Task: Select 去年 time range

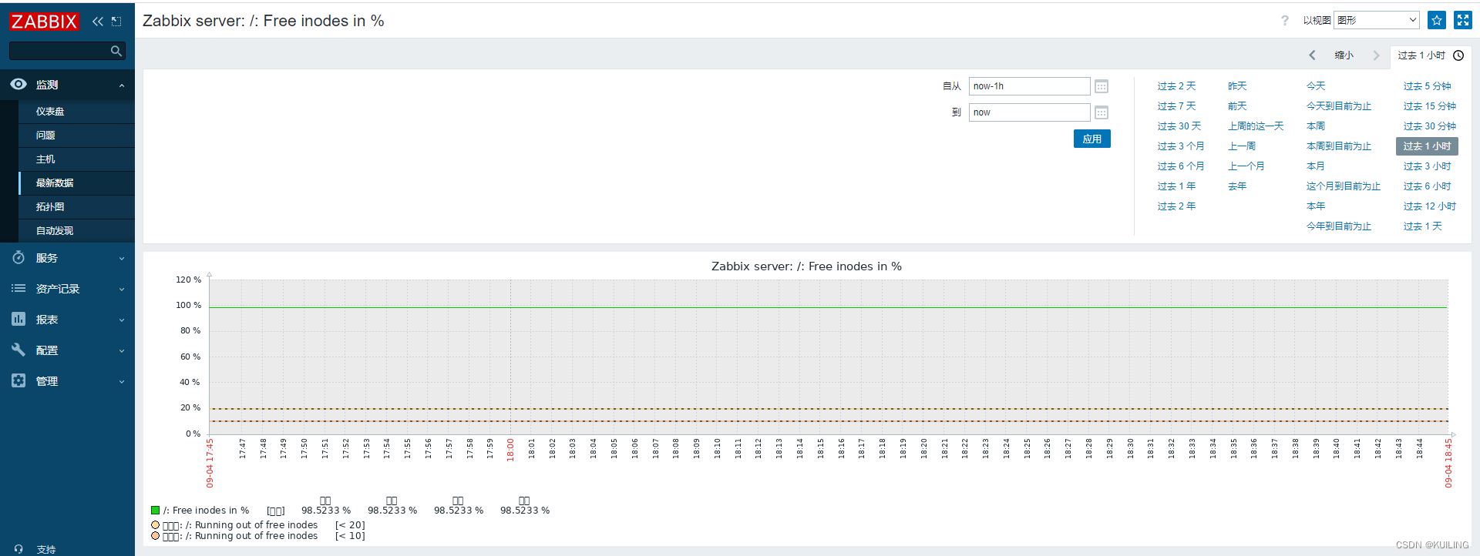Action: pyautogui.click(x=1237, y=186)
